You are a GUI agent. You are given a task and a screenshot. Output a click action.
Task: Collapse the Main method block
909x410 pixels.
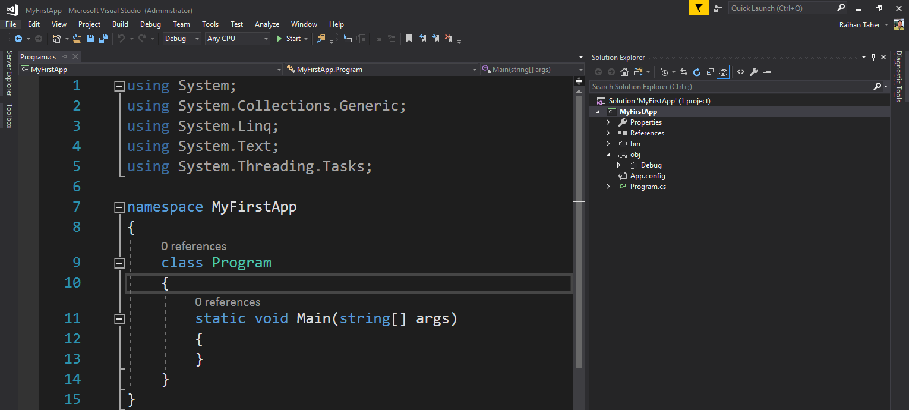(119, 319)
